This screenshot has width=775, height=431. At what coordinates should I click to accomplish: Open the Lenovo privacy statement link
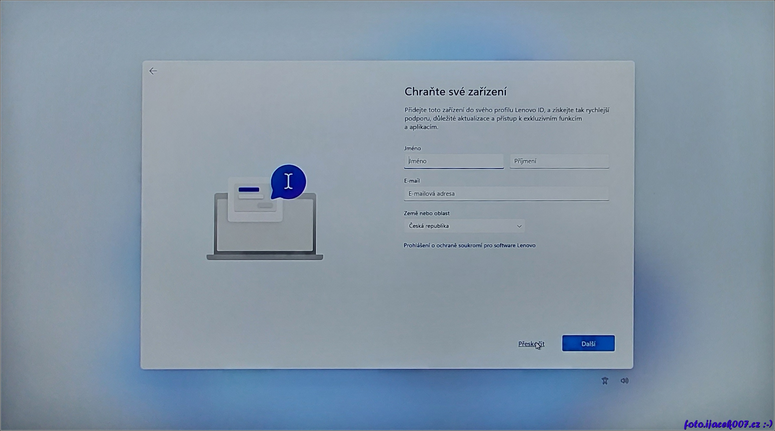pos(469,245)
